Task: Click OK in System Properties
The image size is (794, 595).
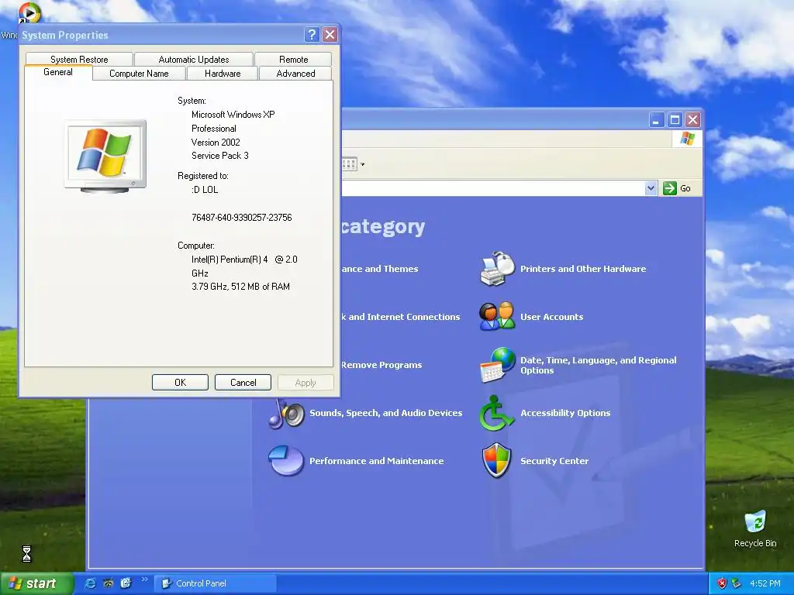Action: click(x=180, y=383)
